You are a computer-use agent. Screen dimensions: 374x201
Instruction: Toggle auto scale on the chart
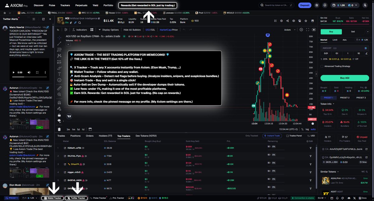tap(313, 129)
